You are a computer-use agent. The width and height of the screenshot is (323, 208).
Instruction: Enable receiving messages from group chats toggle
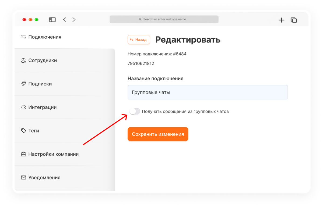pyautogui.click(x=135, y=111)
